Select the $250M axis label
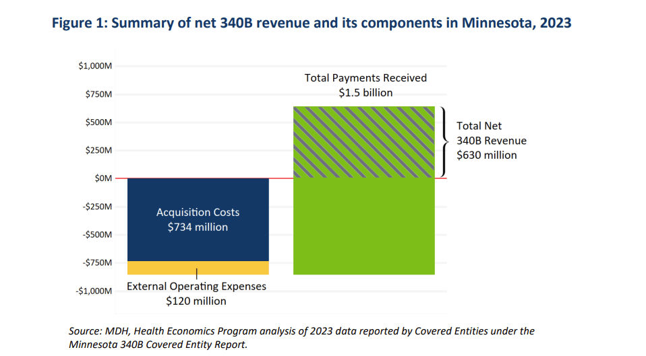Image resolution: width=646 pixels, height=356 pixels. (98, 150)
